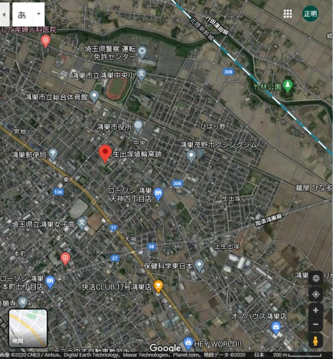Select the red 生出塚埴輪窯跡 marker
The width and height of the screenshot is (333, 359).
point(105,154)
